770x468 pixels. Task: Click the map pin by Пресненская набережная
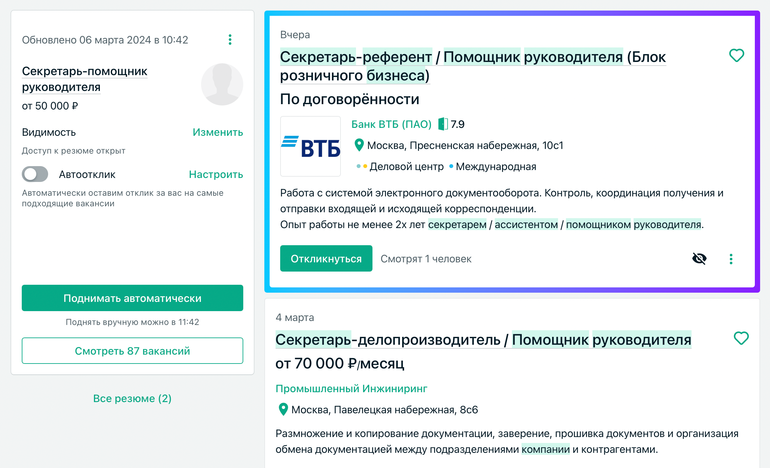pyautogui.click(x=359, y=145)
